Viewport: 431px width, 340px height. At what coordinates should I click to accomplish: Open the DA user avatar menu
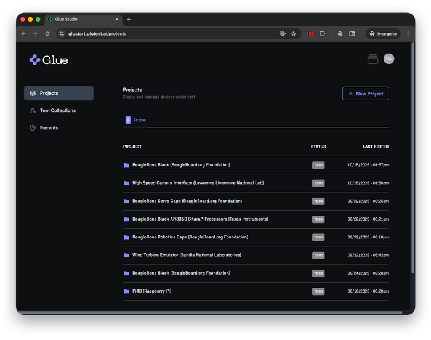tap(389, 59)
